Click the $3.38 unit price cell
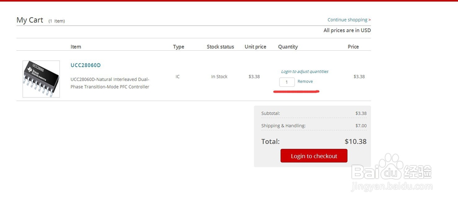Image resolution: width=458 pixels, height=202 pixels. point(254,77)
